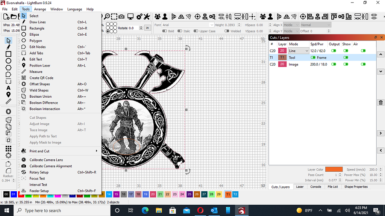Open the Mode dropdown for Line layer

(299, 51)
